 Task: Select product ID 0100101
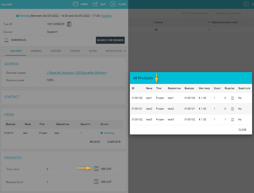click(x=137, y=109)
